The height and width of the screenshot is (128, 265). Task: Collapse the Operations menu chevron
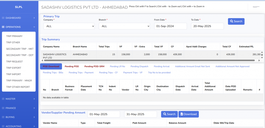pyautogui.click(x=34, y=27)
